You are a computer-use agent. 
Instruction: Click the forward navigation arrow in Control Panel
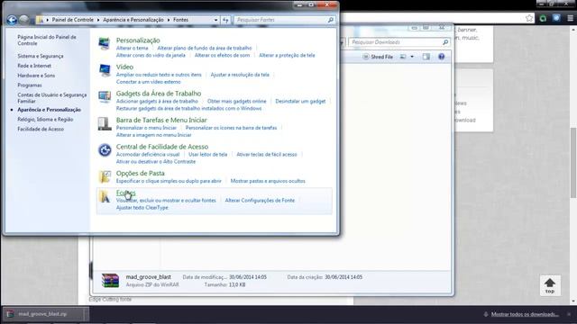click(24, 20)
